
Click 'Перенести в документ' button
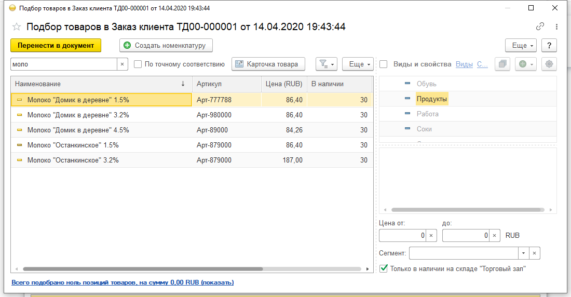pyautogui.click(x=56, y=46)
